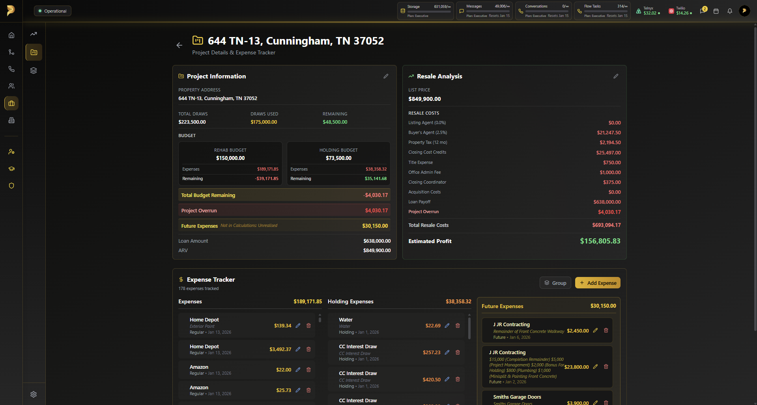Image resolution: width=757 pixels, height=405 pixels.
Task: Open the building icon in the left sidebar
Action: tap(11, 120)
